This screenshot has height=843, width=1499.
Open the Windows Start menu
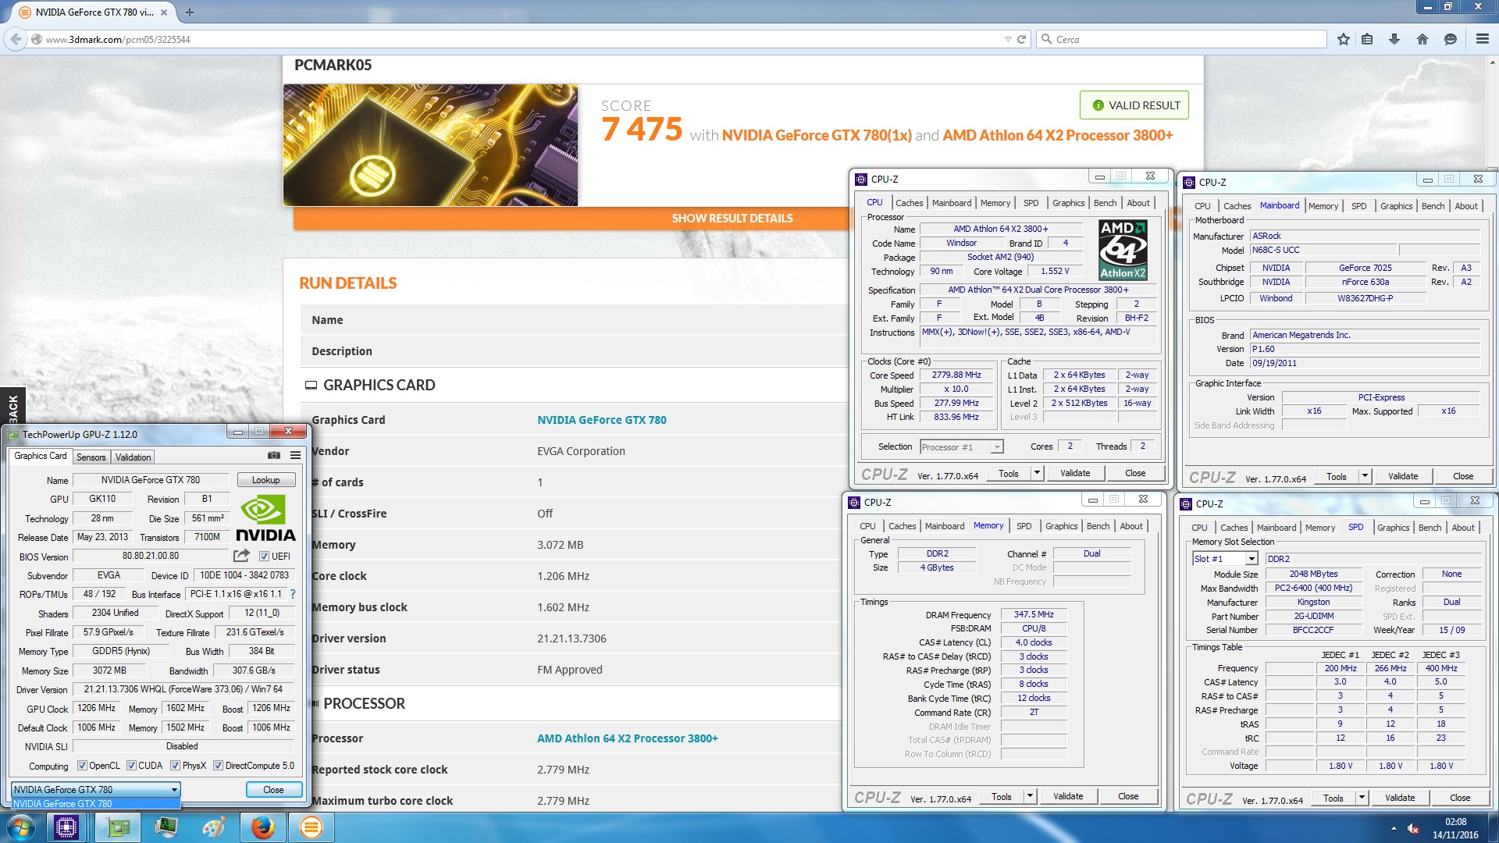[20, 827]
